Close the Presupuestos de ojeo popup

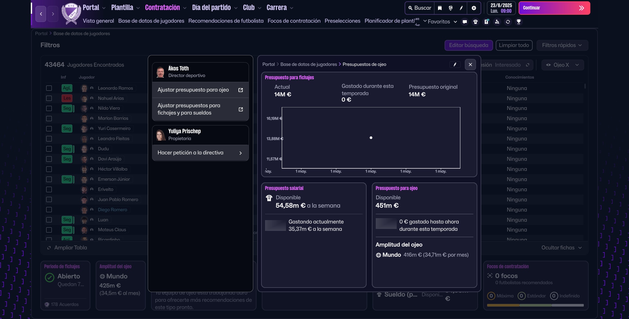point(470,65)
